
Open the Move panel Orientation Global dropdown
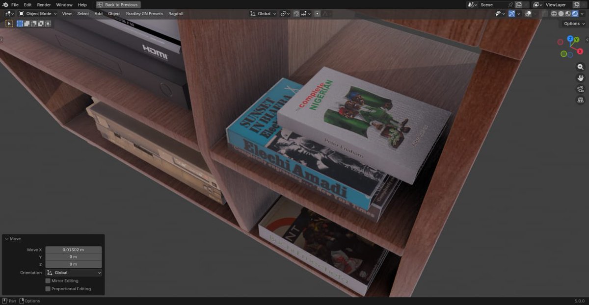click(x=74, y=273)
